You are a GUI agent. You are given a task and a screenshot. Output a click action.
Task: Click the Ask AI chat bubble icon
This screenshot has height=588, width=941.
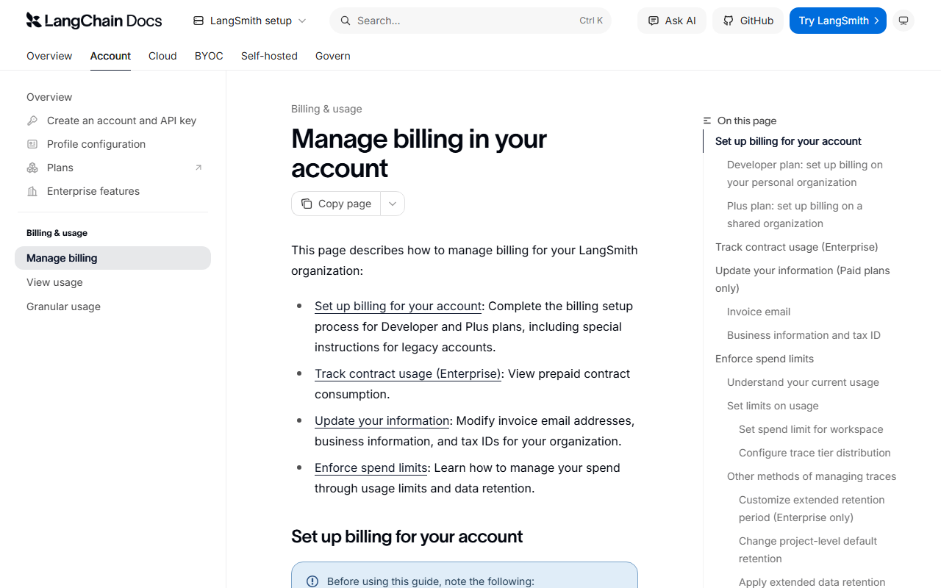click(x=654, y=21)
